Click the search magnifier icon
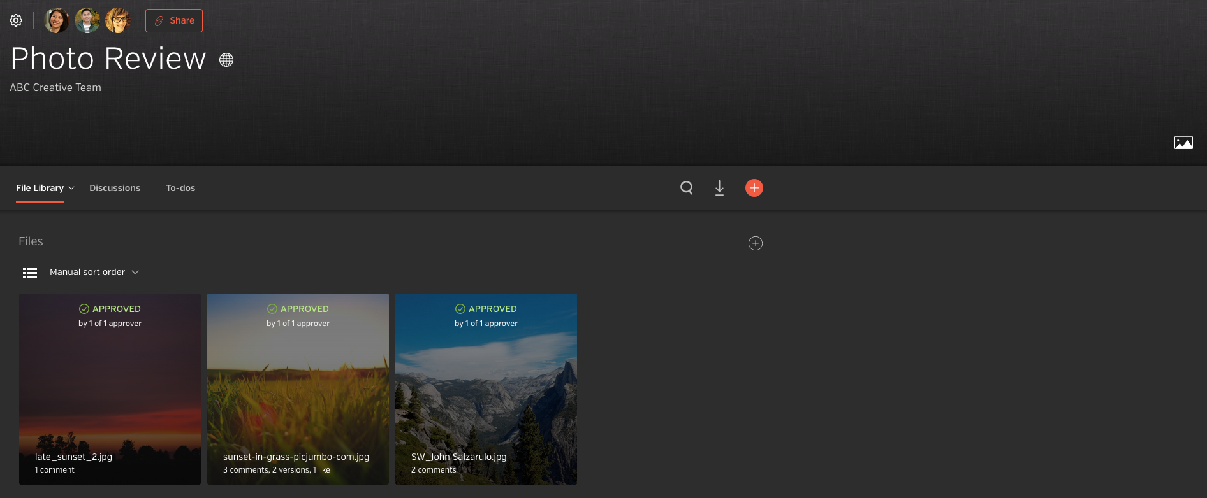This screenshot has width=1207, height=498. [687, 188]
